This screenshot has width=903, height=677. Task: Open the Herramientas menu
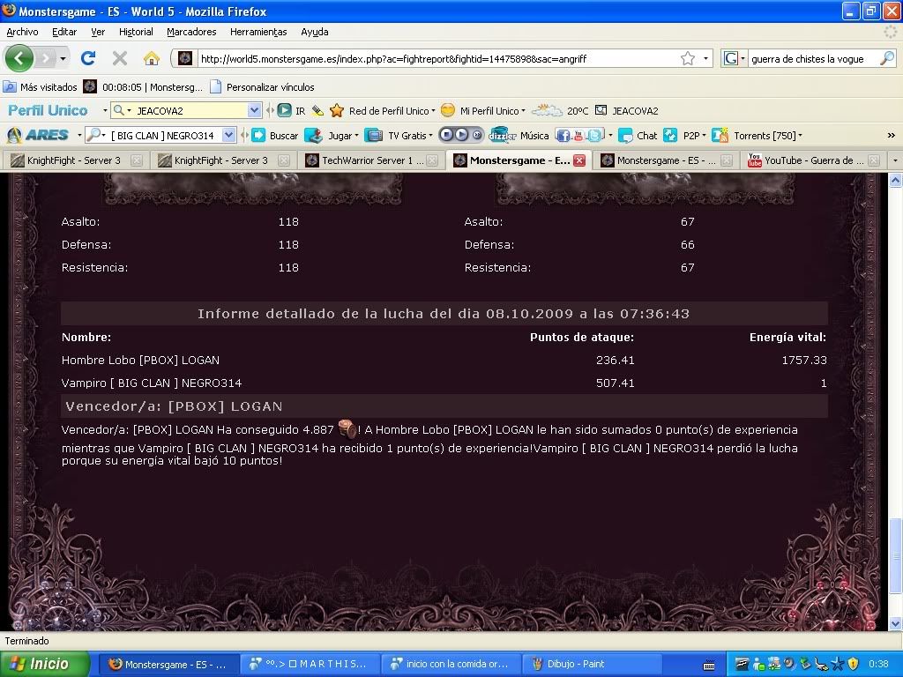pyautogui.click(x=258, y=32)
